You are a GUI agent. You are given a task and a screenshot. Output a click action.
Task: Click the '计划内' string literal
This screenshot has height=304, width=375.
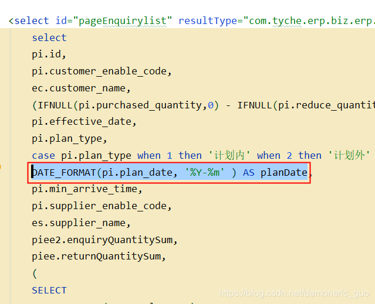pos(229,155)
